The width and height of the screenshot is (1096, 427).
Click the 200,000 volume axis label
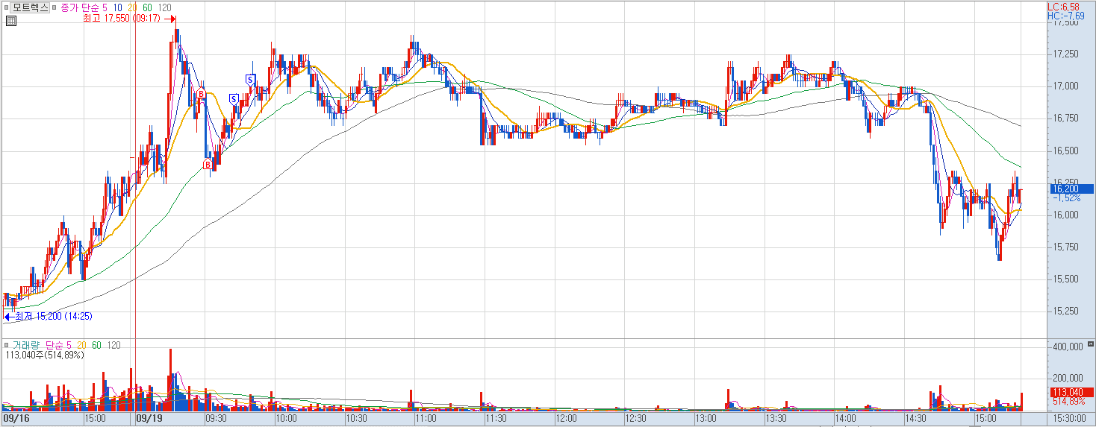[x=1068, y=379]
